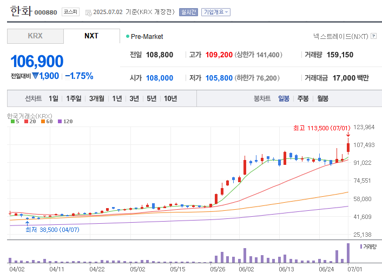Click the latest red candlestick on 07/01
This screenshot has width=382, height=280.
pos(348,148)
